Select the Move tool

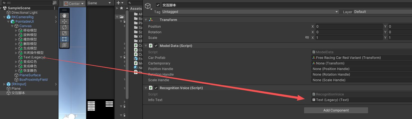[x=64, y=21]
